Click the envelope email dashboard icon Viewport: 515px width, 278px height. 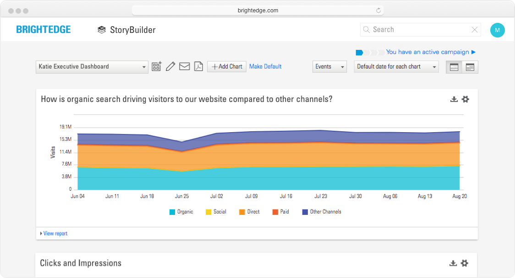pos(184,67)
